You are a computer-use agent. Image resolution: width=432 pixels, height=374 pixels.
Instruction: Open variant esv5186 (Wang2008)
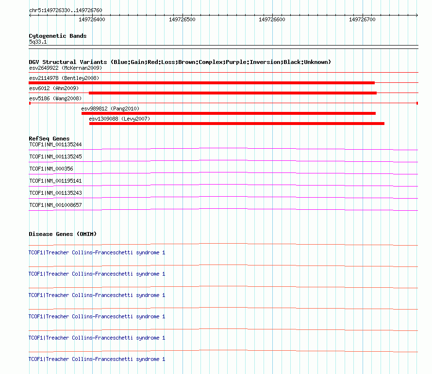click(x=55, y=98)
